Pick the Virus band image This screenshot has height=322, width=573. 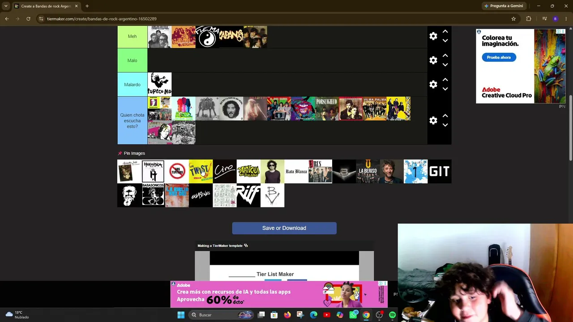tap(320, 171)
